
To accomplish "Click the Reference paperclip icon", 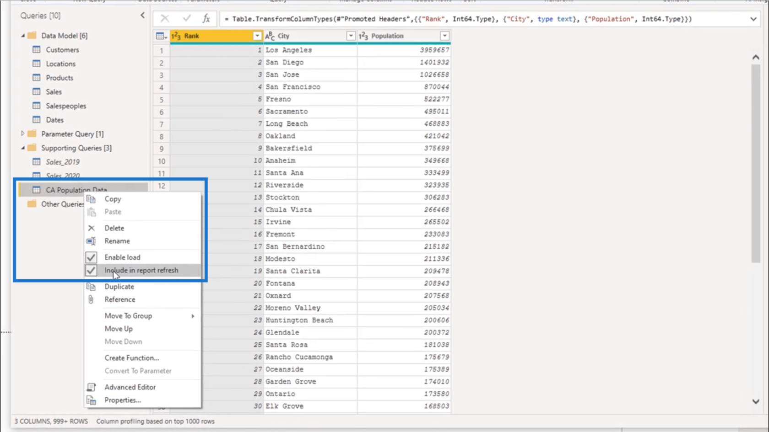I will tap(91, 299).
